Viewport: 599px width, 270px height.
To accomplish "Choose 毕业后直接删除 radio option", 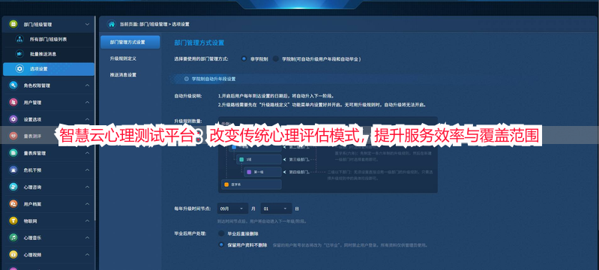I will pyautogui.click(x=221, y=233).
